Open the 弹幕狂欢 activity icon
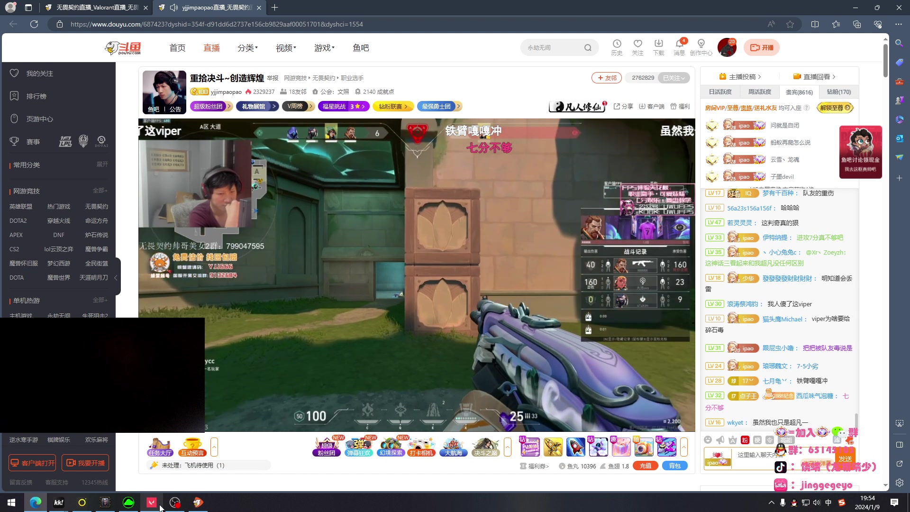This screenshot has width=910, height=512. (x=358, y=447)
